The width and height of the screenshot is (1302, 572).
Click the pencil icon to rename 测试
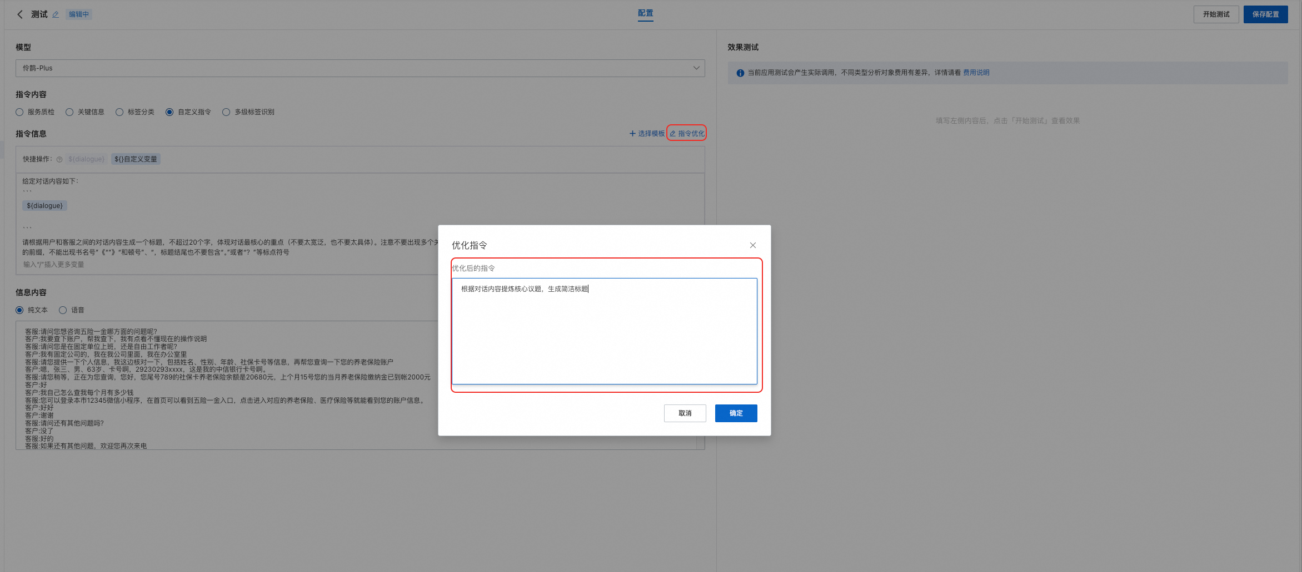pos(56,14)
